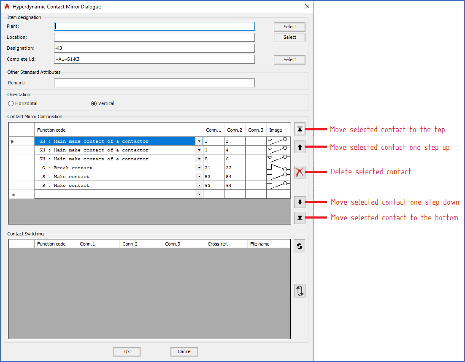The width and height of the screenshot is (465, 362).
Task: Open function code dropdown for connection 1-2 row
Action: pos(199,141)
